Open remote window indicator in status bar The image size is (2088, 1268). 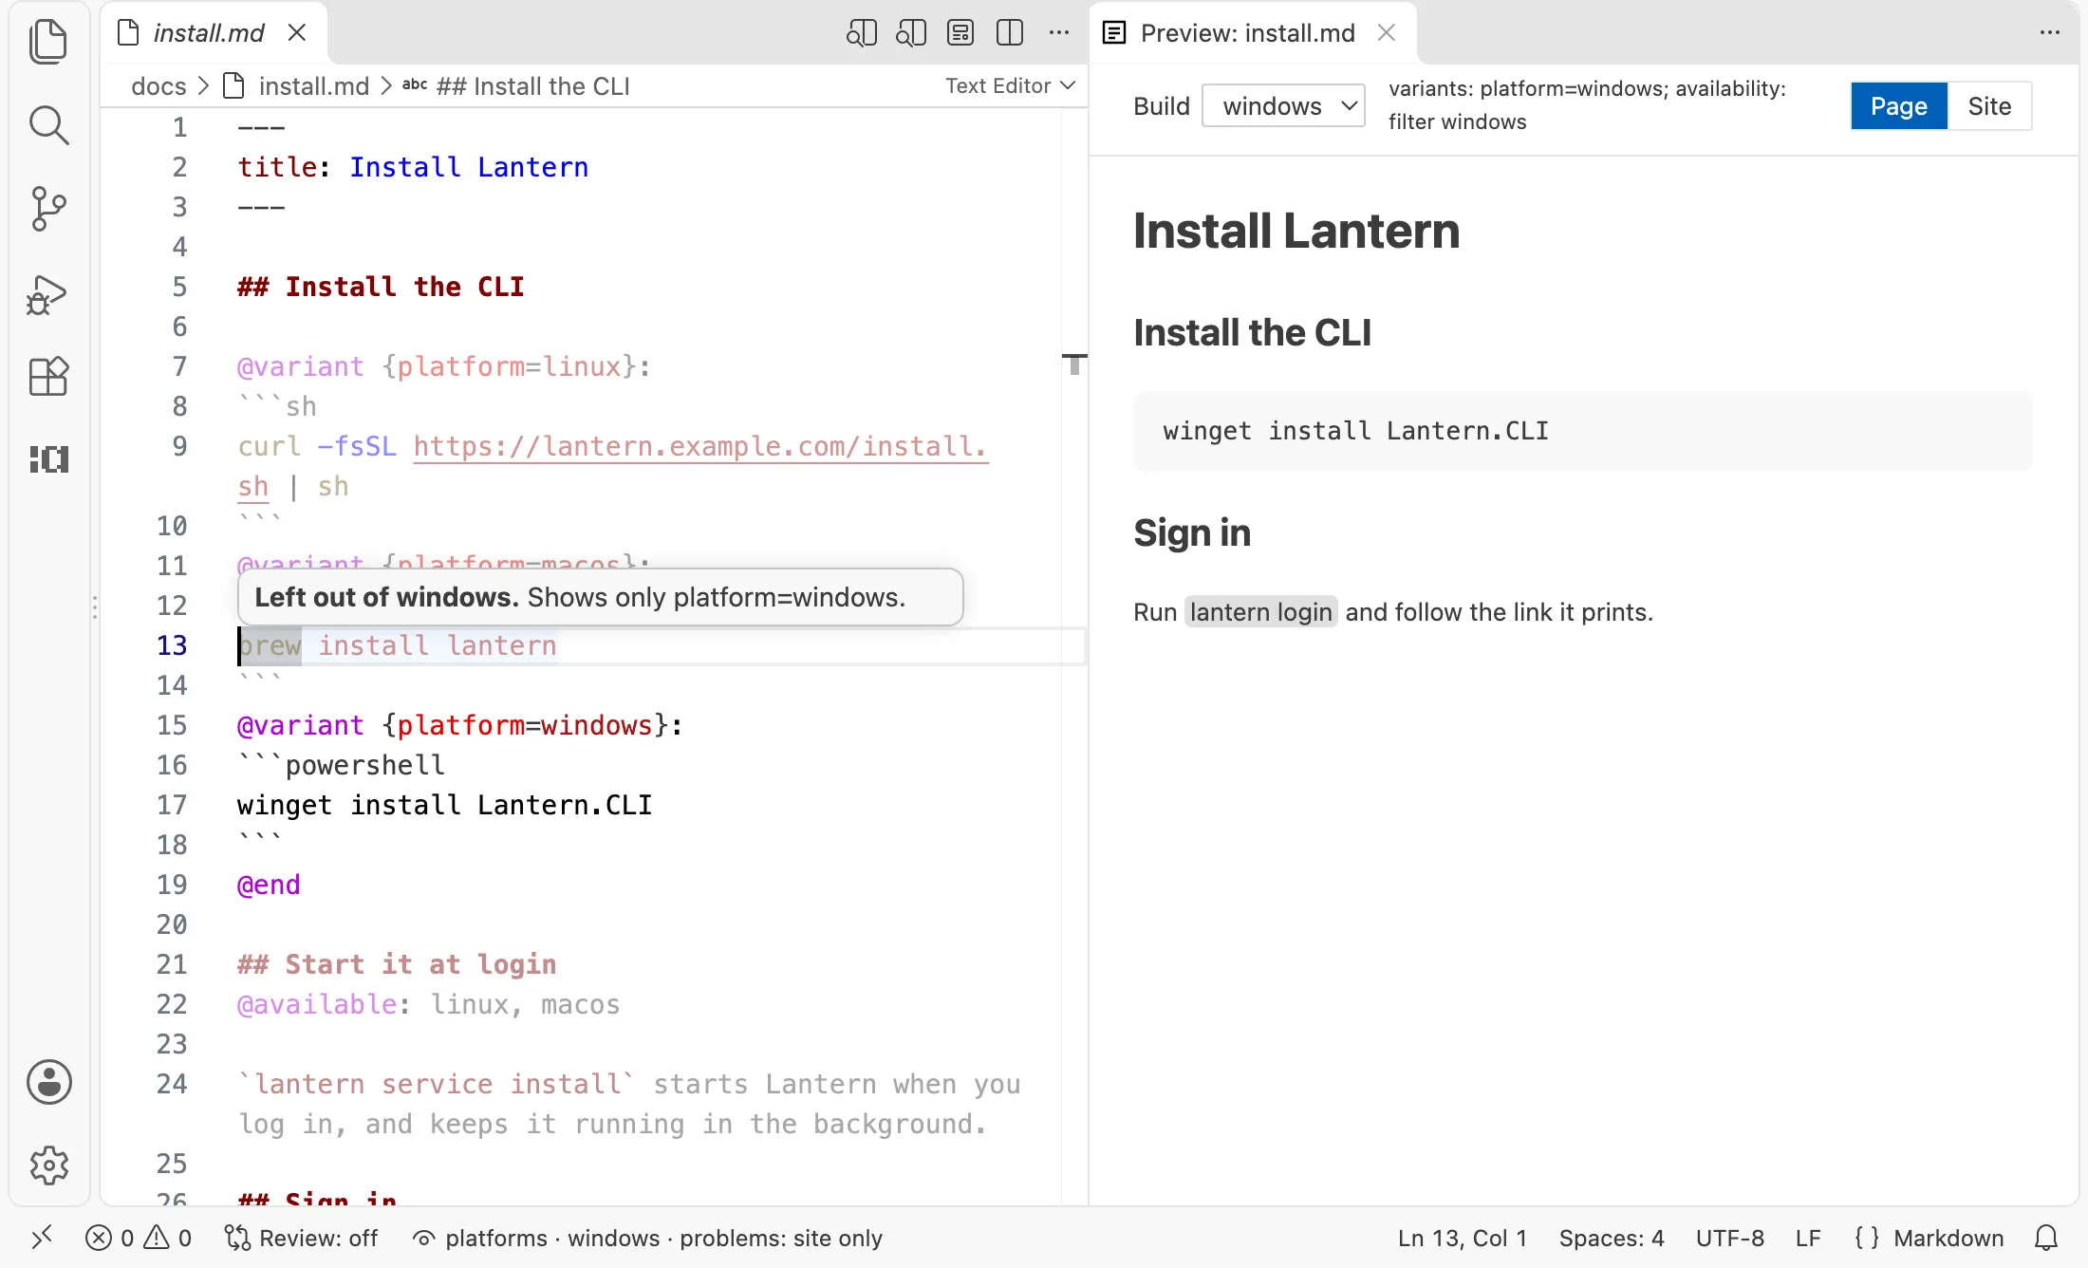[x=42, y=1238]
